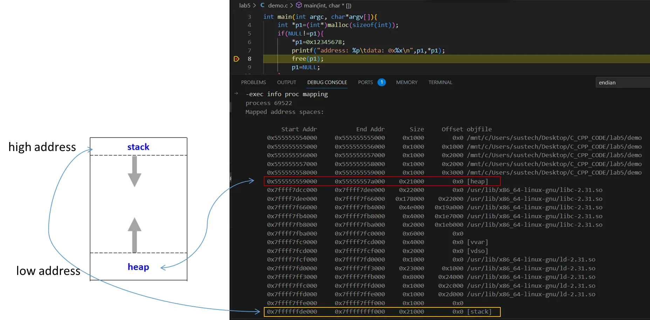This screenshot has height=320, width=650.
Task: Click the blue Ports count badge
Action: (382, 82)
